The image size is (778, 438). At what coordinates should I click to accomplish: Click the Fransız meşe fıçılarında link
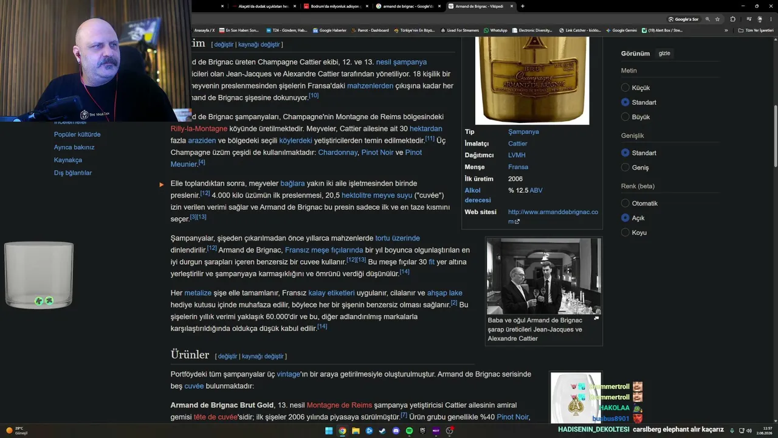point(324,250)
